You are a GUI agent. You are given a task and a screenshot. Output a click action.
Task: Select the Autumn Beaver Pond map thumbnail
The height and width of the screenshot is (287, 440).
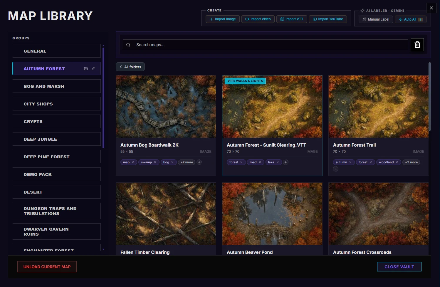(272, 214)
